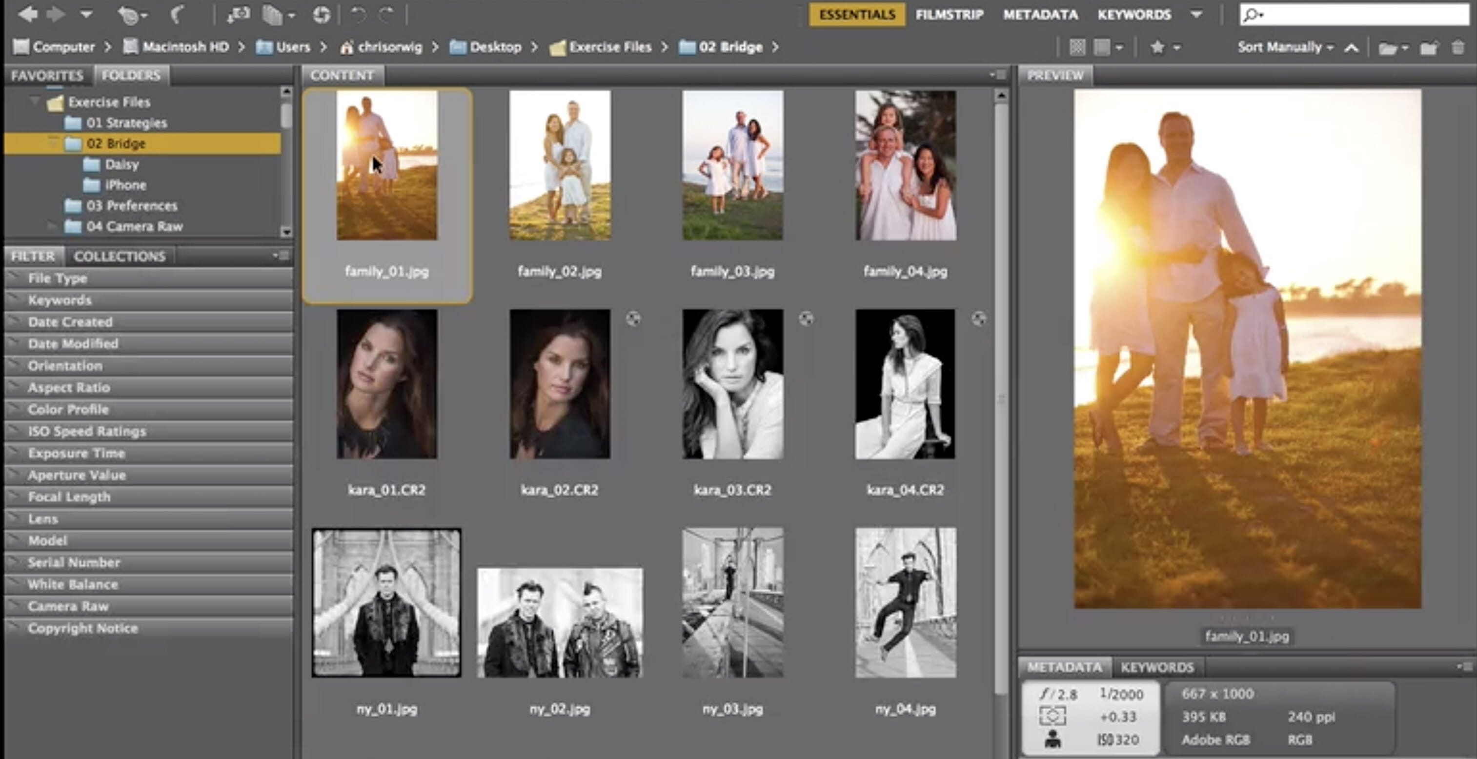The height and width of the screenshot is (759, 1477).
Task: Select the lower Metadata panel tab
Action: point(1065,667)
